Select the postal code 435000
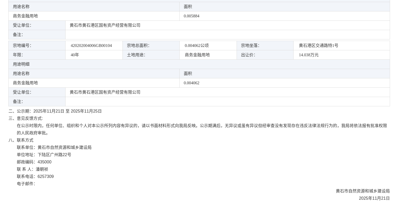Screen dimensions: 396x201 pyautogui.click(x=44, y=162)
